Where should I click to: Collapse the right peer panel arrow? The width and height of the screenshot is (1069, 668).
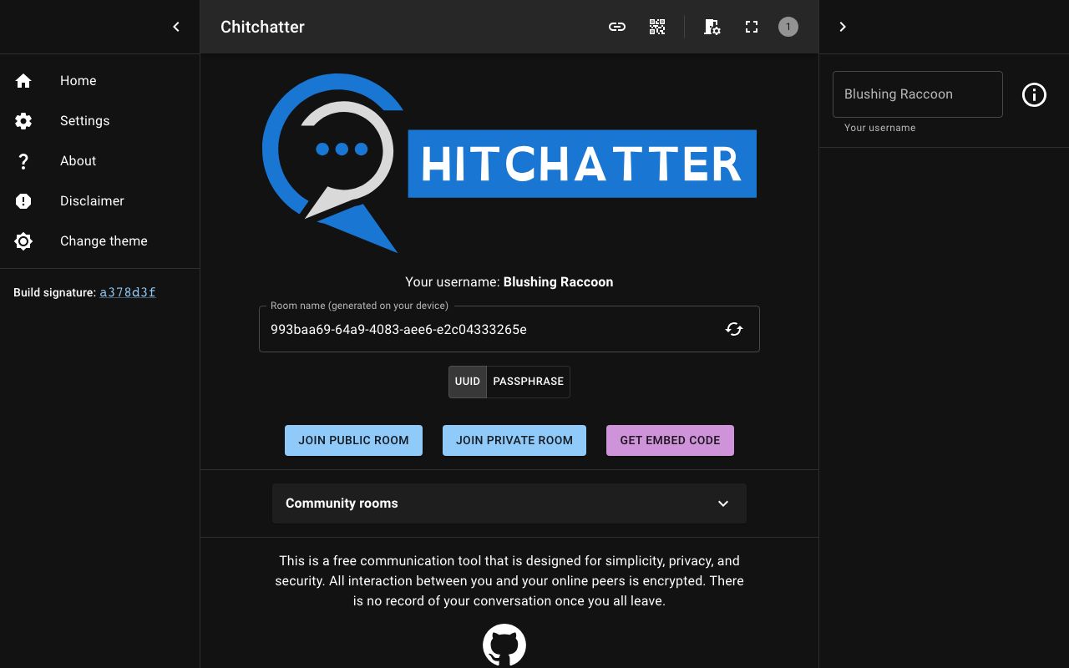pos(843,27)
